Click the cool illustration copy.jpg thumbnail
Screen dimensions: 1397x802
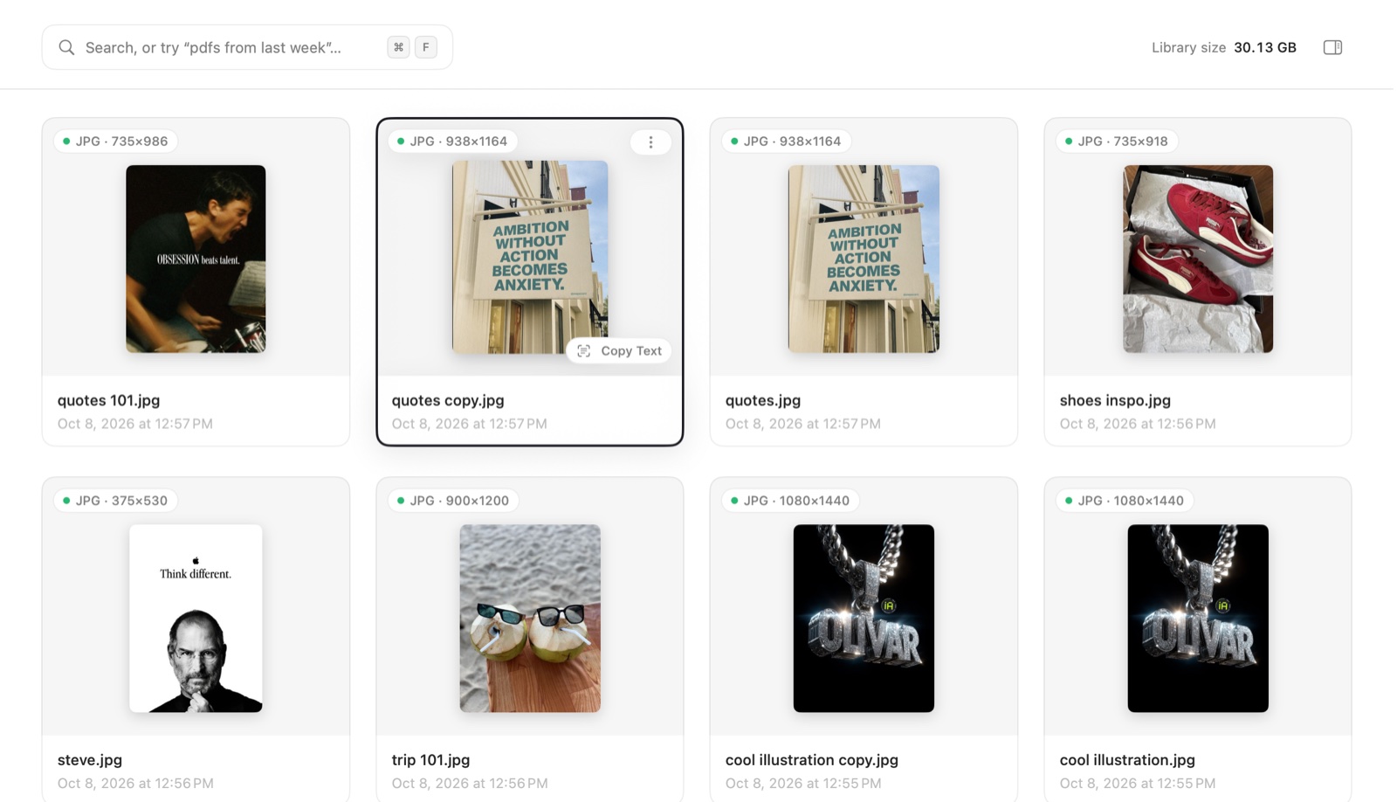(864, 619)
